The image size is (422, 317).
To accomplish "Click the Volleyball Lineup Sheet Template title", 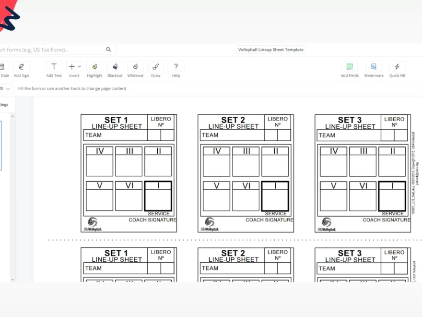I will tap(271, 49).
